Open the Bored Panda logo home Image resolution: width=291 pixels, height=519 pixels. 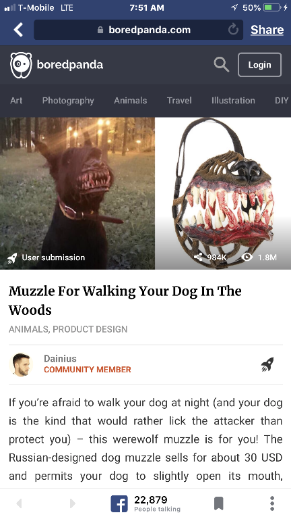point(57,65)
